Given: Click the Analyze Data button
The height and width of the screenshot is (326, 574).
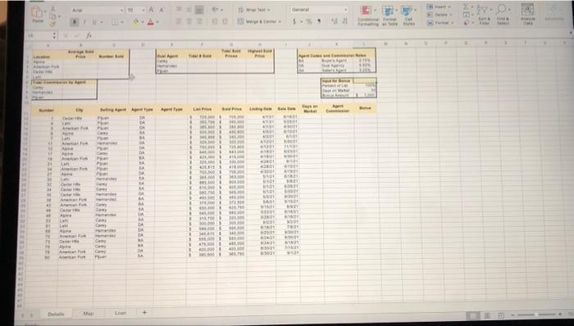Looking at the screenshot, I should [527, 15].
